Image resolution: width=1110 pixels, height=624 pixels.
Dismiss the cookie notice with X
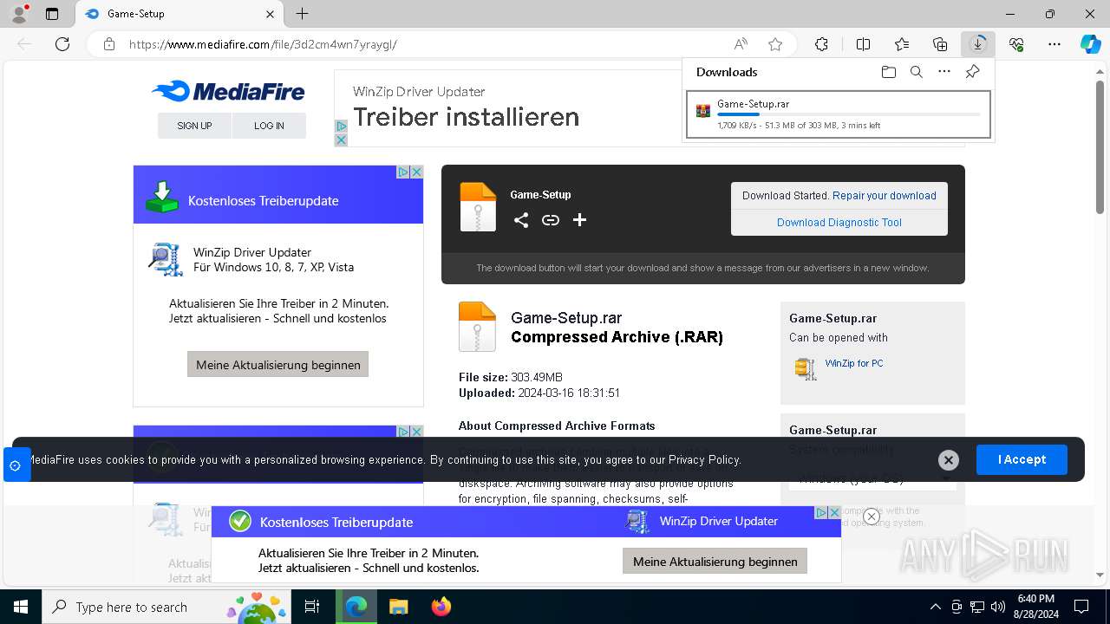coord(949,460)
